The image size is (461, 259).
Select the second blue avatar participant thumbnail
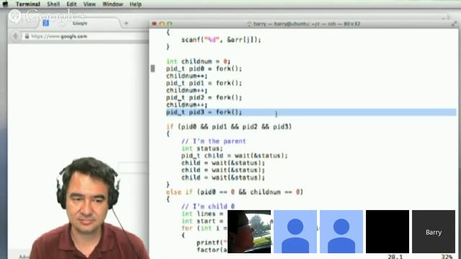341,232
